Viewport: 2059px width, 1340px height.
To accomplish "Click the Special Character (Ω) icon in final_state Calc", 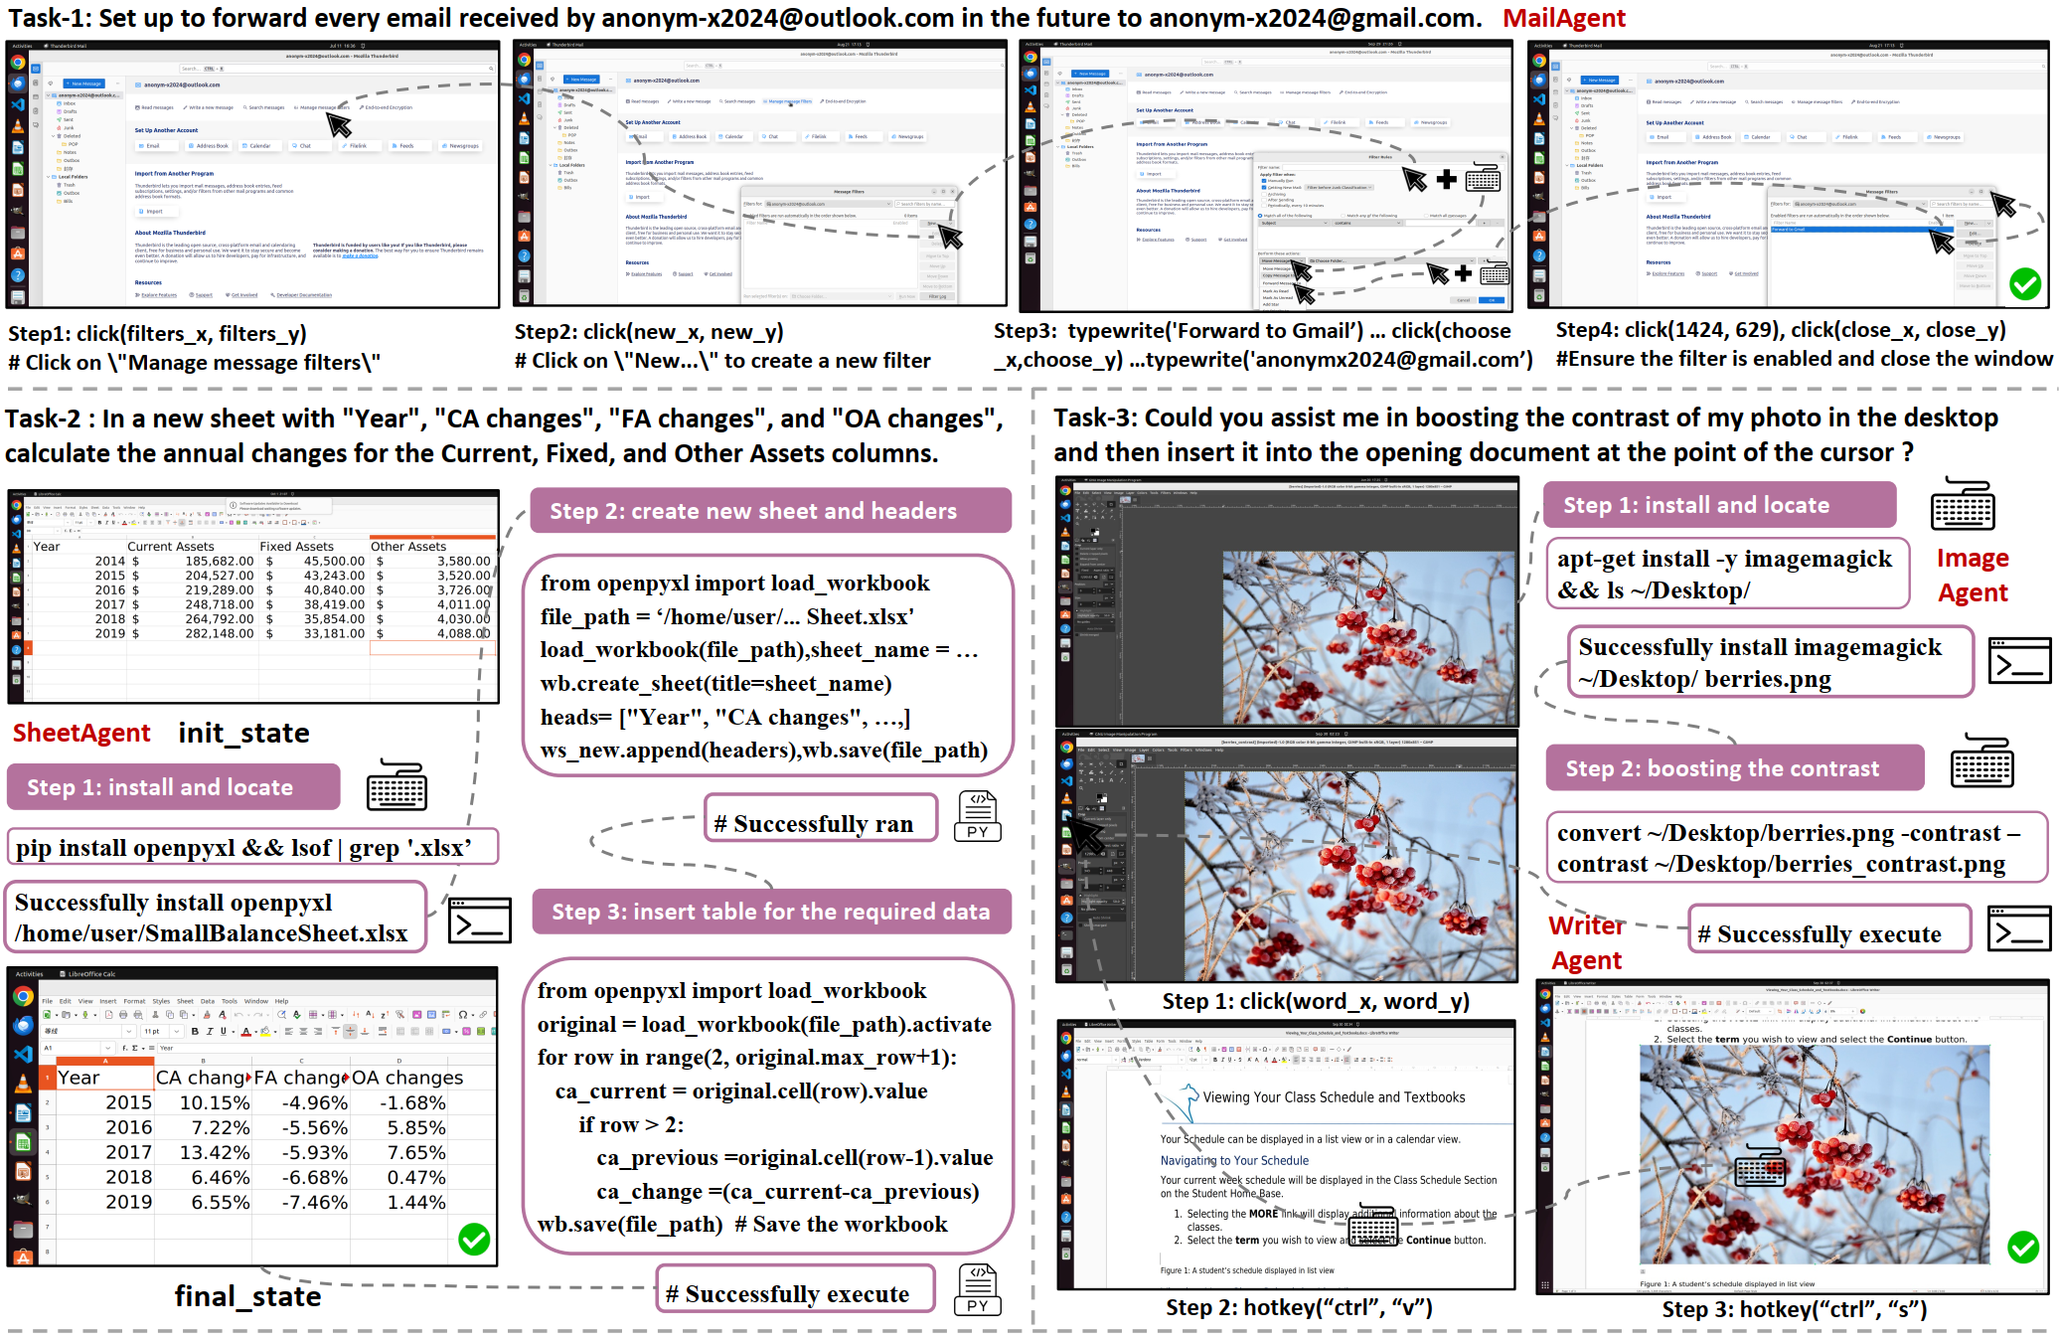I will (463, 1015).
